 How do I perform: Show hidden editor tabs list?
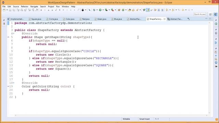pos(189,19)
